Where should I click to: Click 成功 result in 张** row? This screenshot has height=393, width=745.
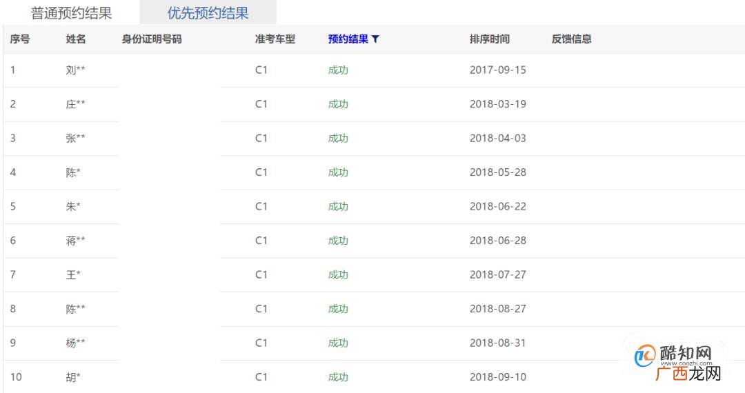[x=338, y=138]
